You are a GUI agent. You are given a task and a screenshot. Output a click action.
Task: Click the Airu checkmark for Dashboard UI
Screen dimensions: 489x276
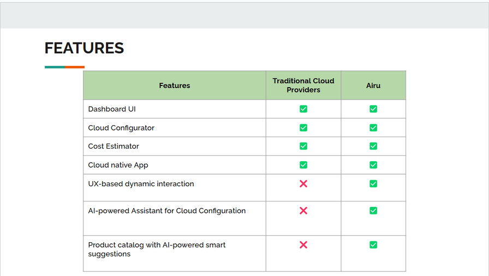[373, 109]
